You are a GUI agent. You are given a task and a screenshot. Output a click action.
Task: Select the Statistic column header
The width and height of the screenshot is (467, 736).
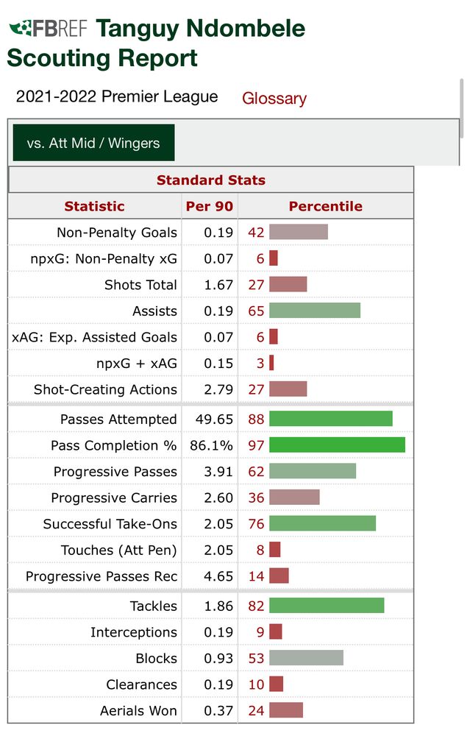[94, 205]
